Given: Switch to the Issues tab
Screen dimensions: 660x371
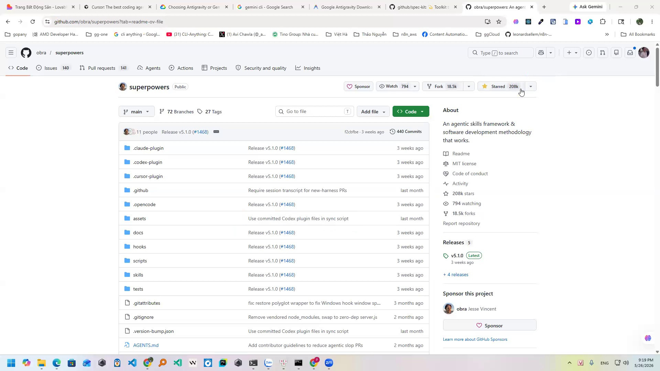Looking at the screenshot, I should 53,68.
